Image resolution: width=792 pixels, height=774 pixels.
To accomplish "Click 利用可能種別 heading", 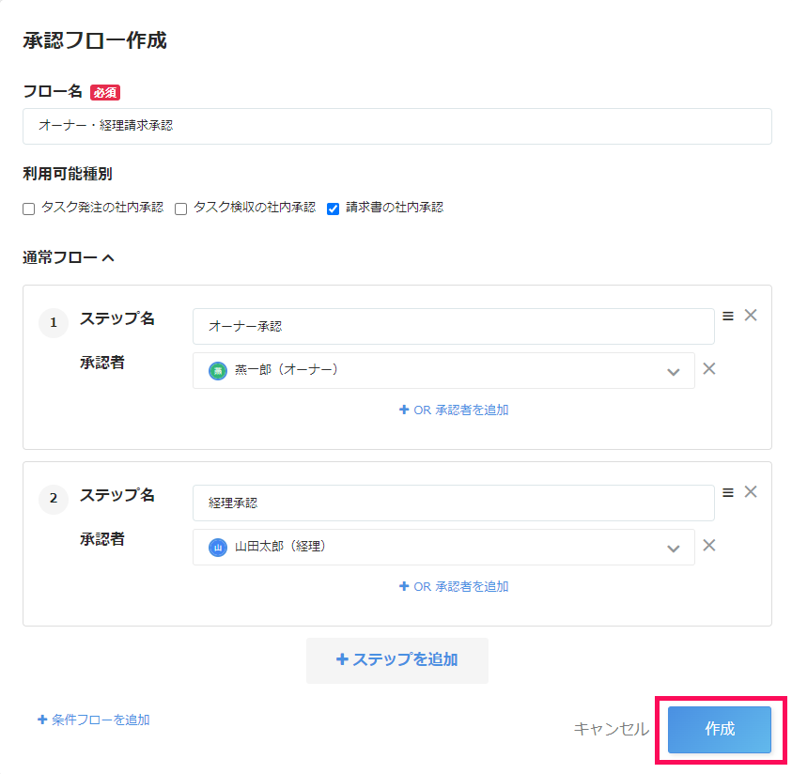I will 68,174.
